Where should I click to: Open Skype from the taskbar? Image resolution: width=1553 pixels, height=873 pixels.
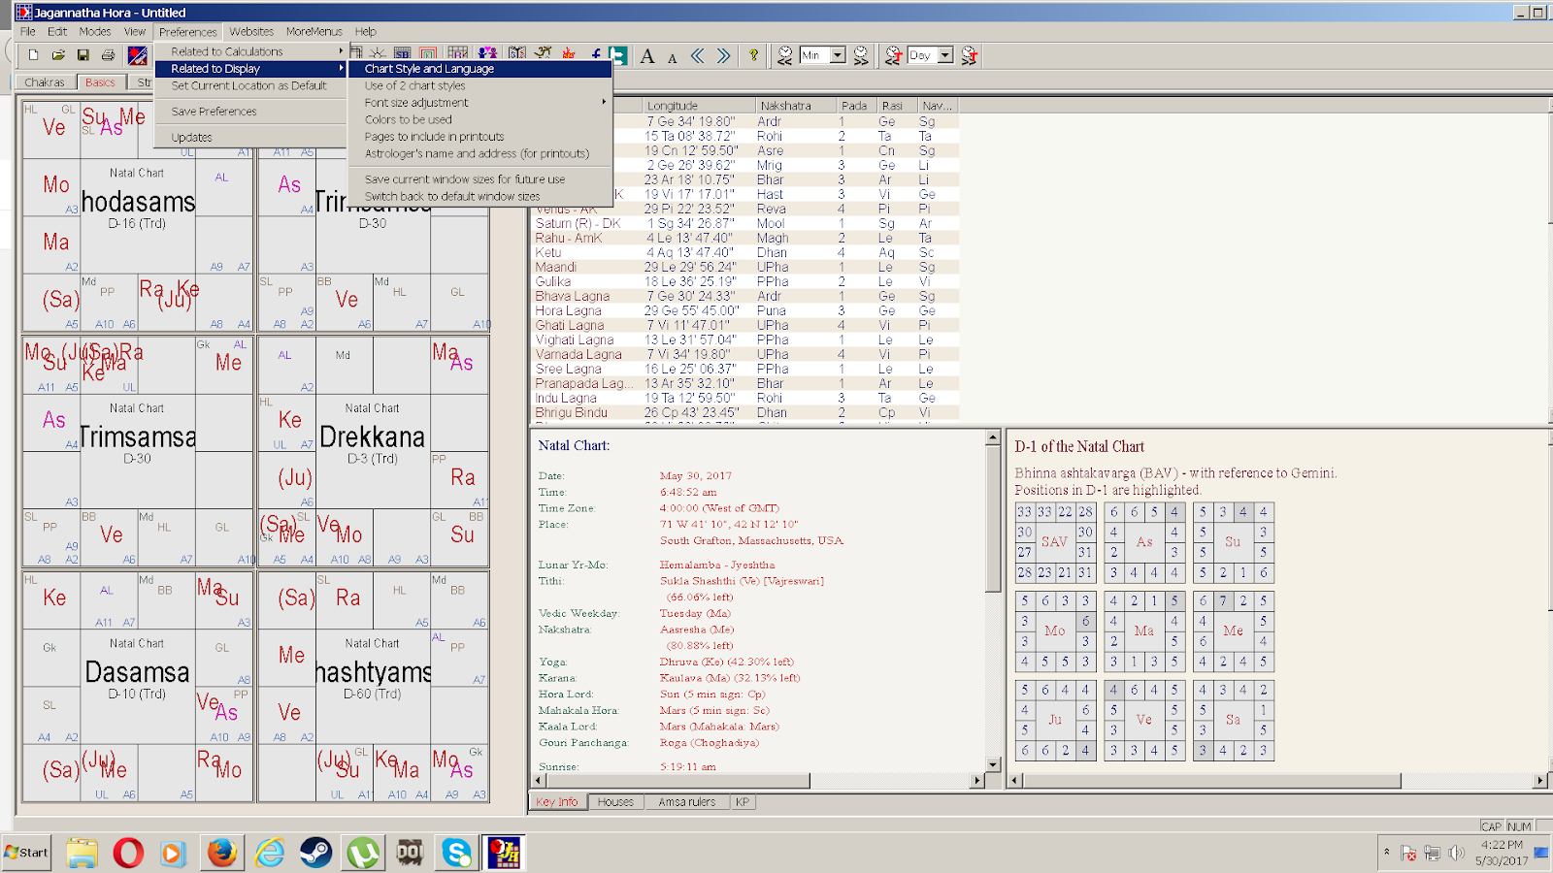(x=456, y=853)
